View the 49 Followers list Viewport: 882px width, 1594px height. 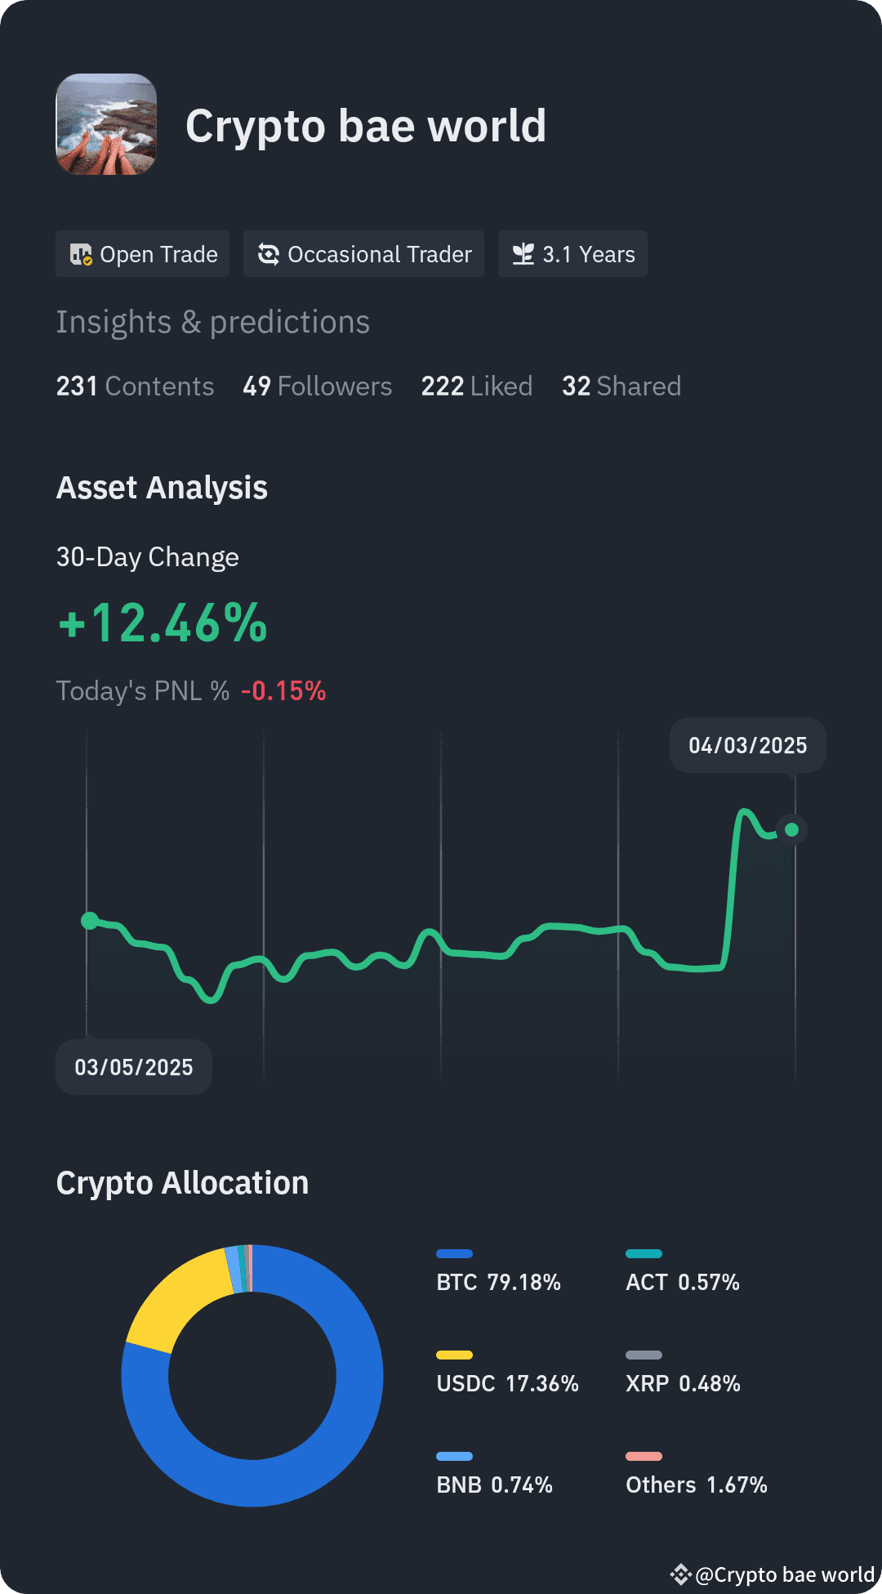click(317, 386)
